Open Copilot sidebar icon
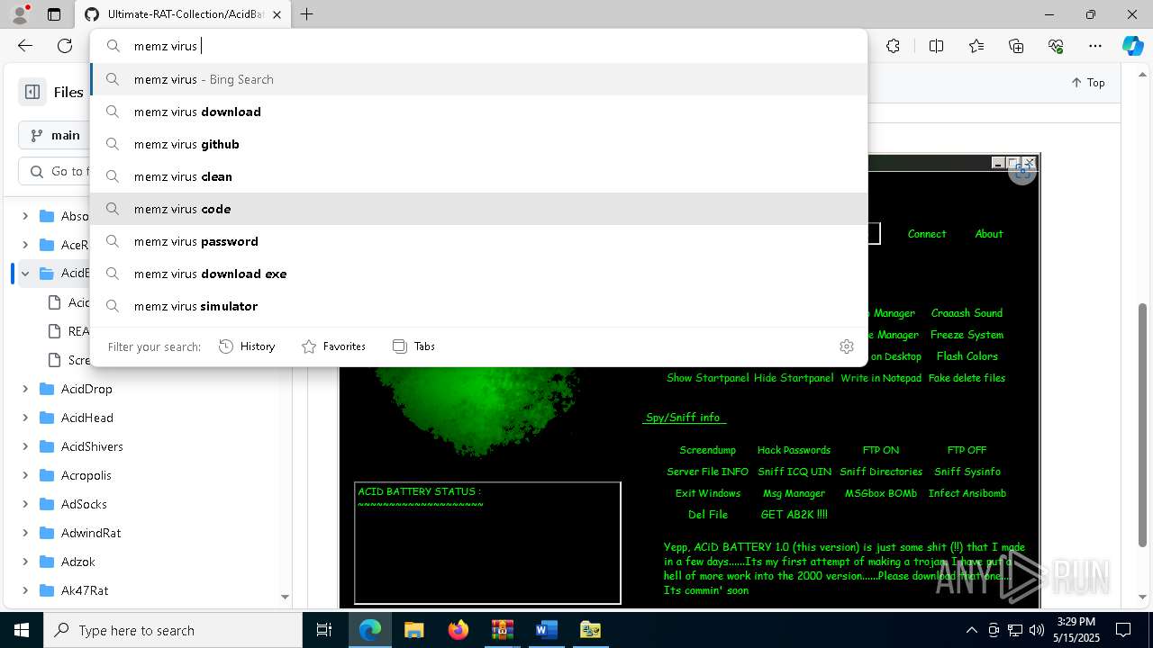The height and width of the screenshot is (648, 1153). point(1132,46)
